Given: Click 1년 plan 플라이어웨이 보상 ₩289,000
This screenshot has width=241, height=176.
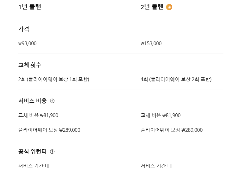Looking at the screenshot, I should [x=49, y=130].
